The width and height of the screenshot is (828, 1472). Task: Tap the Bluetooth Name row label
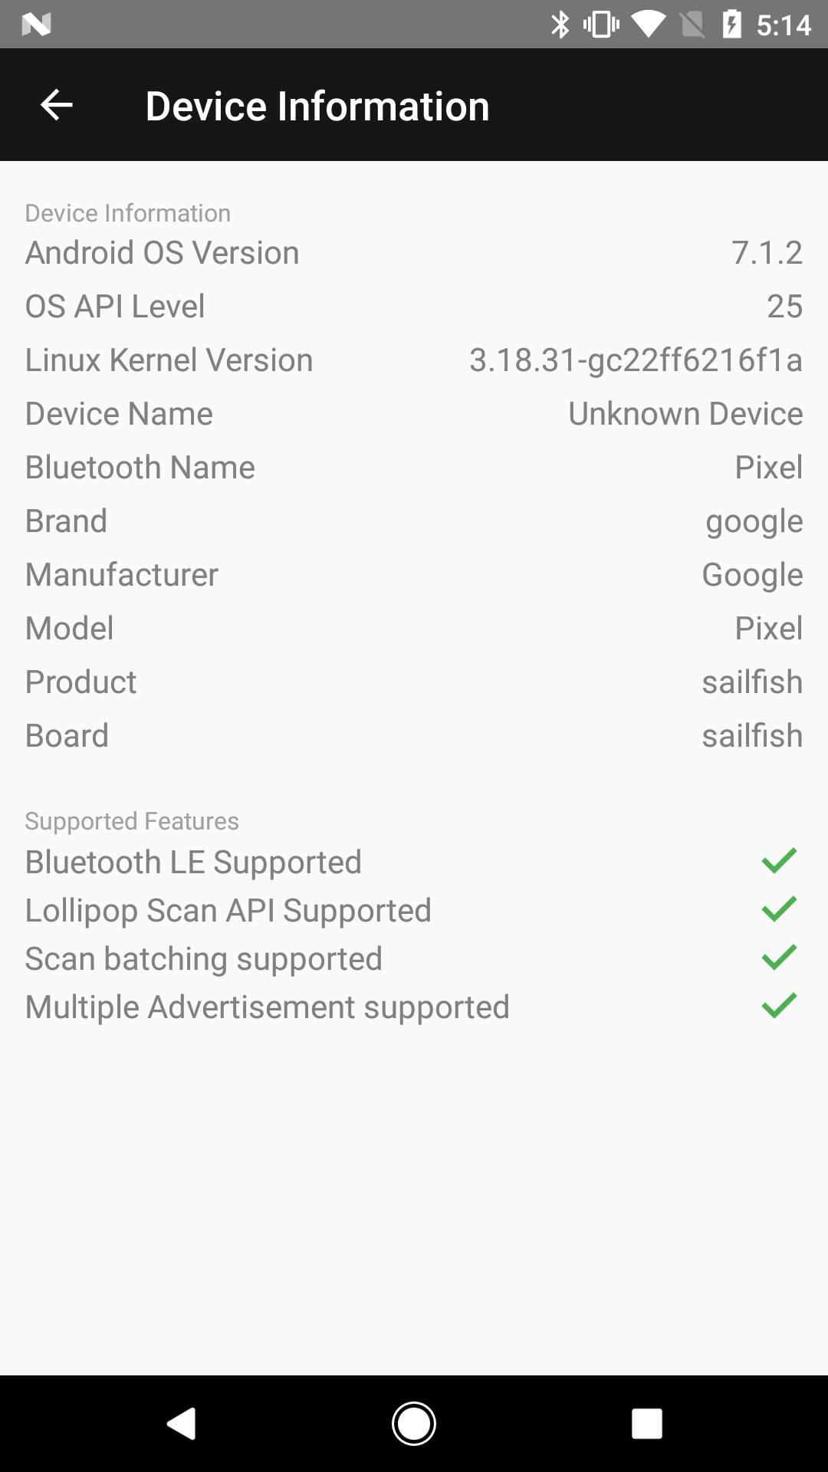point(140,467)
